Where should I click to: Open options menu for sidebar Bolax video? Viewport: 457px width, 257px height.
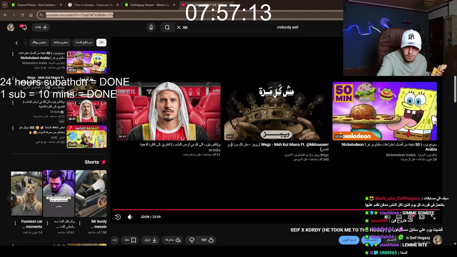tap(13, 103)
